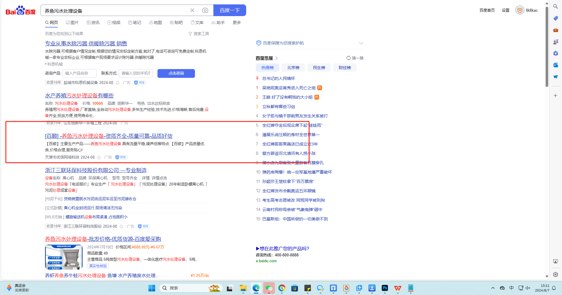Open the 浙江三联环保科技股份有限公司 result link

96,170
